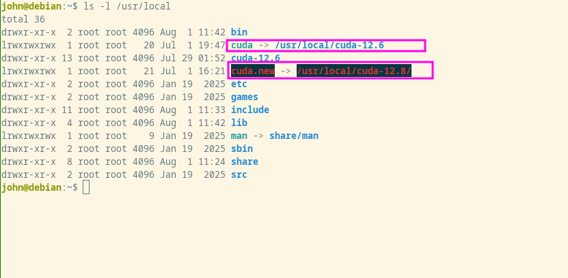Click the link count '8' on the share row
Image resolution: width=568 pixels, height=278 pixels.
click(x=70, y=161)
